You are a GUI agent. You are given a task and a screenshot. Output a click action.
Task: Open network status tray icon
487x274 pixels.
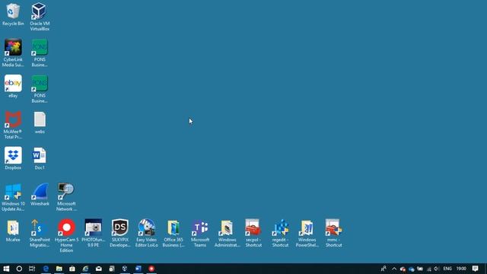pos(428,269)
